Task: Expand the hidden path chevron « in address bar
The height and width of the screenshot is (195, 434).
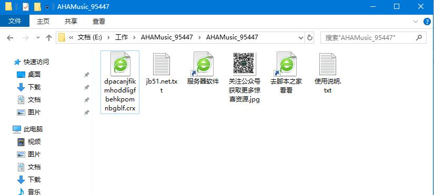Action: pyautogui.click(x=71, y=37)
